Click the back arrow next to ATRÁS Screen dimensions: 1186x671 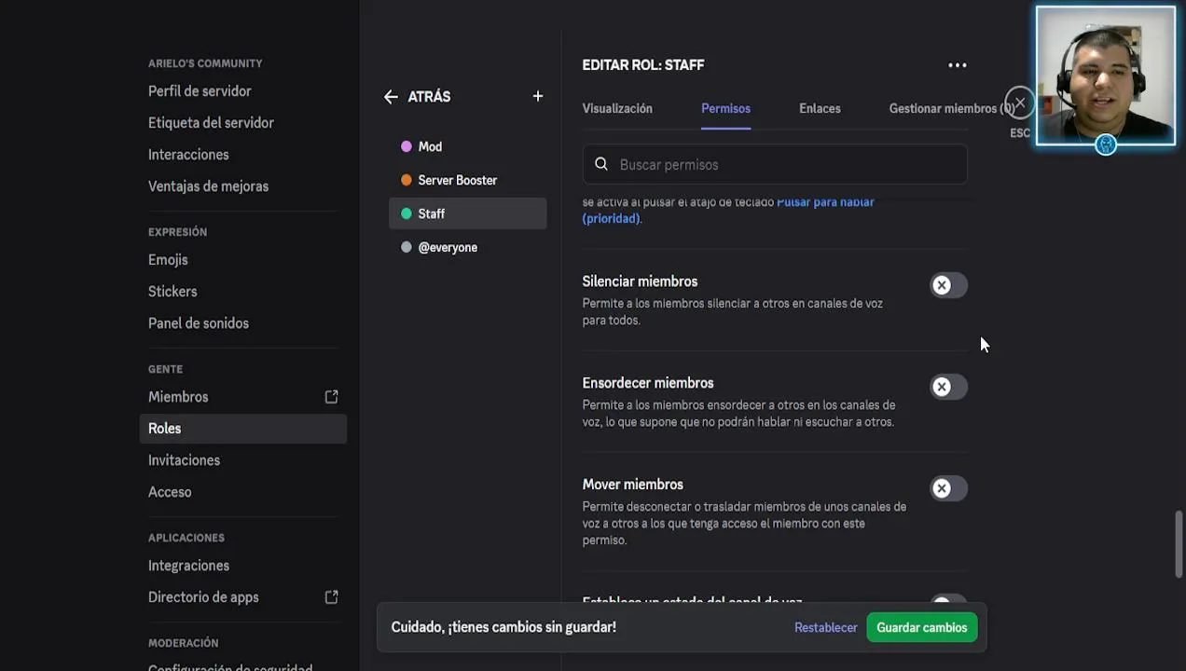point(391,97)
